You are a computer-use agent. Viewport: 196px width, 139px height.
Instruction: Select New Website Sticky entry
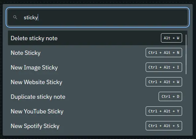[98, 82]
